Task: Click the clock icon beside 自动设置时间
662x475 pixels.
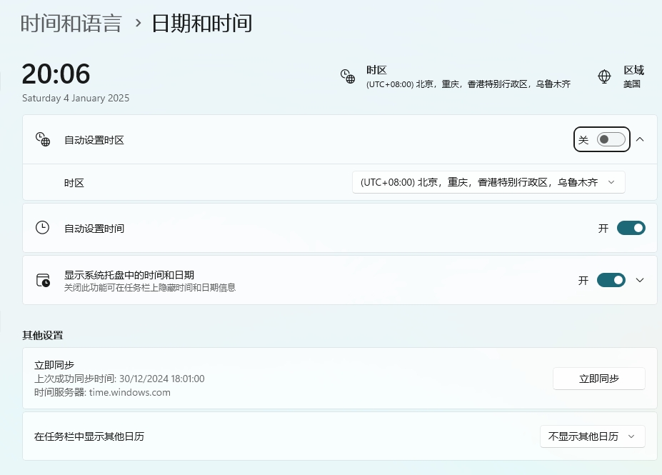Action: (41, 228)
